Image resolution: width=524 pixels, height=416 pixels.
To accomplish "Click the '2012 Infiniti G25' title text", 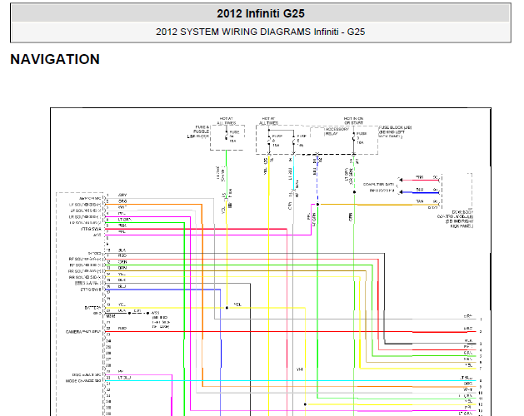I will [x=261, y=13].
